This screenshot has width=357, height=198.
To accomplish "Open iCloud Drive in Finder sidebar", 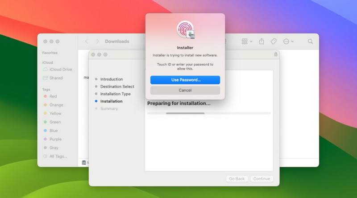I will pyautogui.click(x=58, y=70).
